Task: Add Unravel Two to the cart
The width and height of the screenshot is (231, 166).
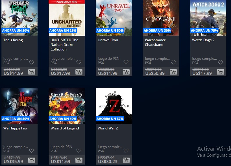Action: (126, 72)
